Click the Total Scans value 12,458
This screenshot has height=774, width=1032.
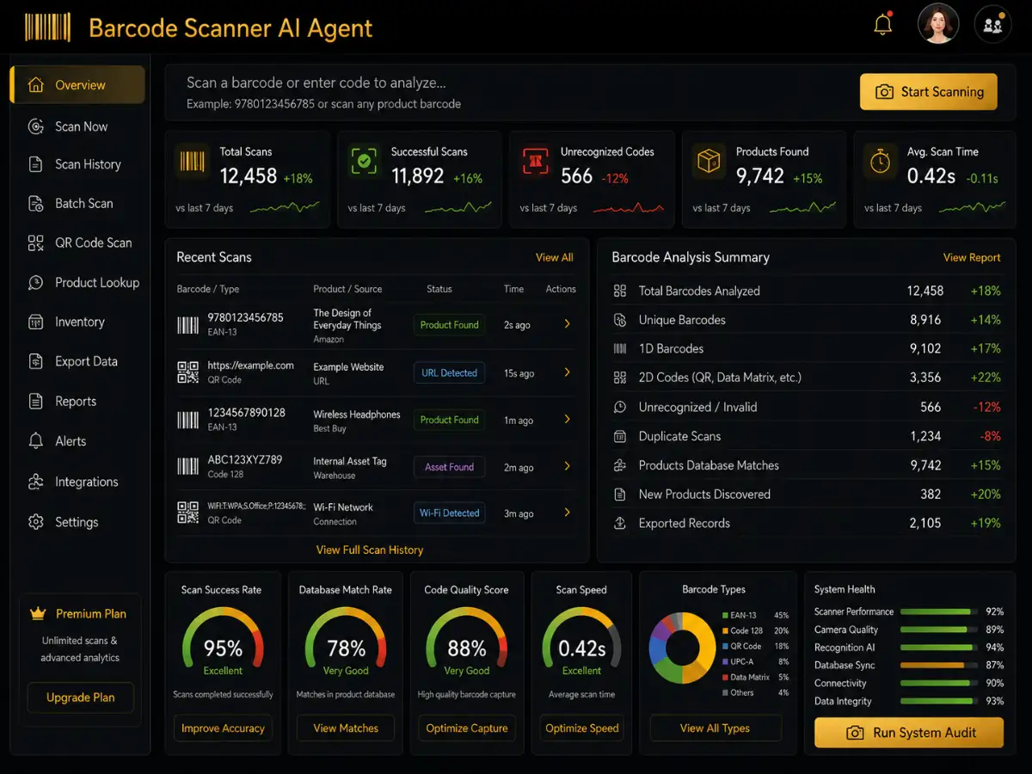click(249, 176)
